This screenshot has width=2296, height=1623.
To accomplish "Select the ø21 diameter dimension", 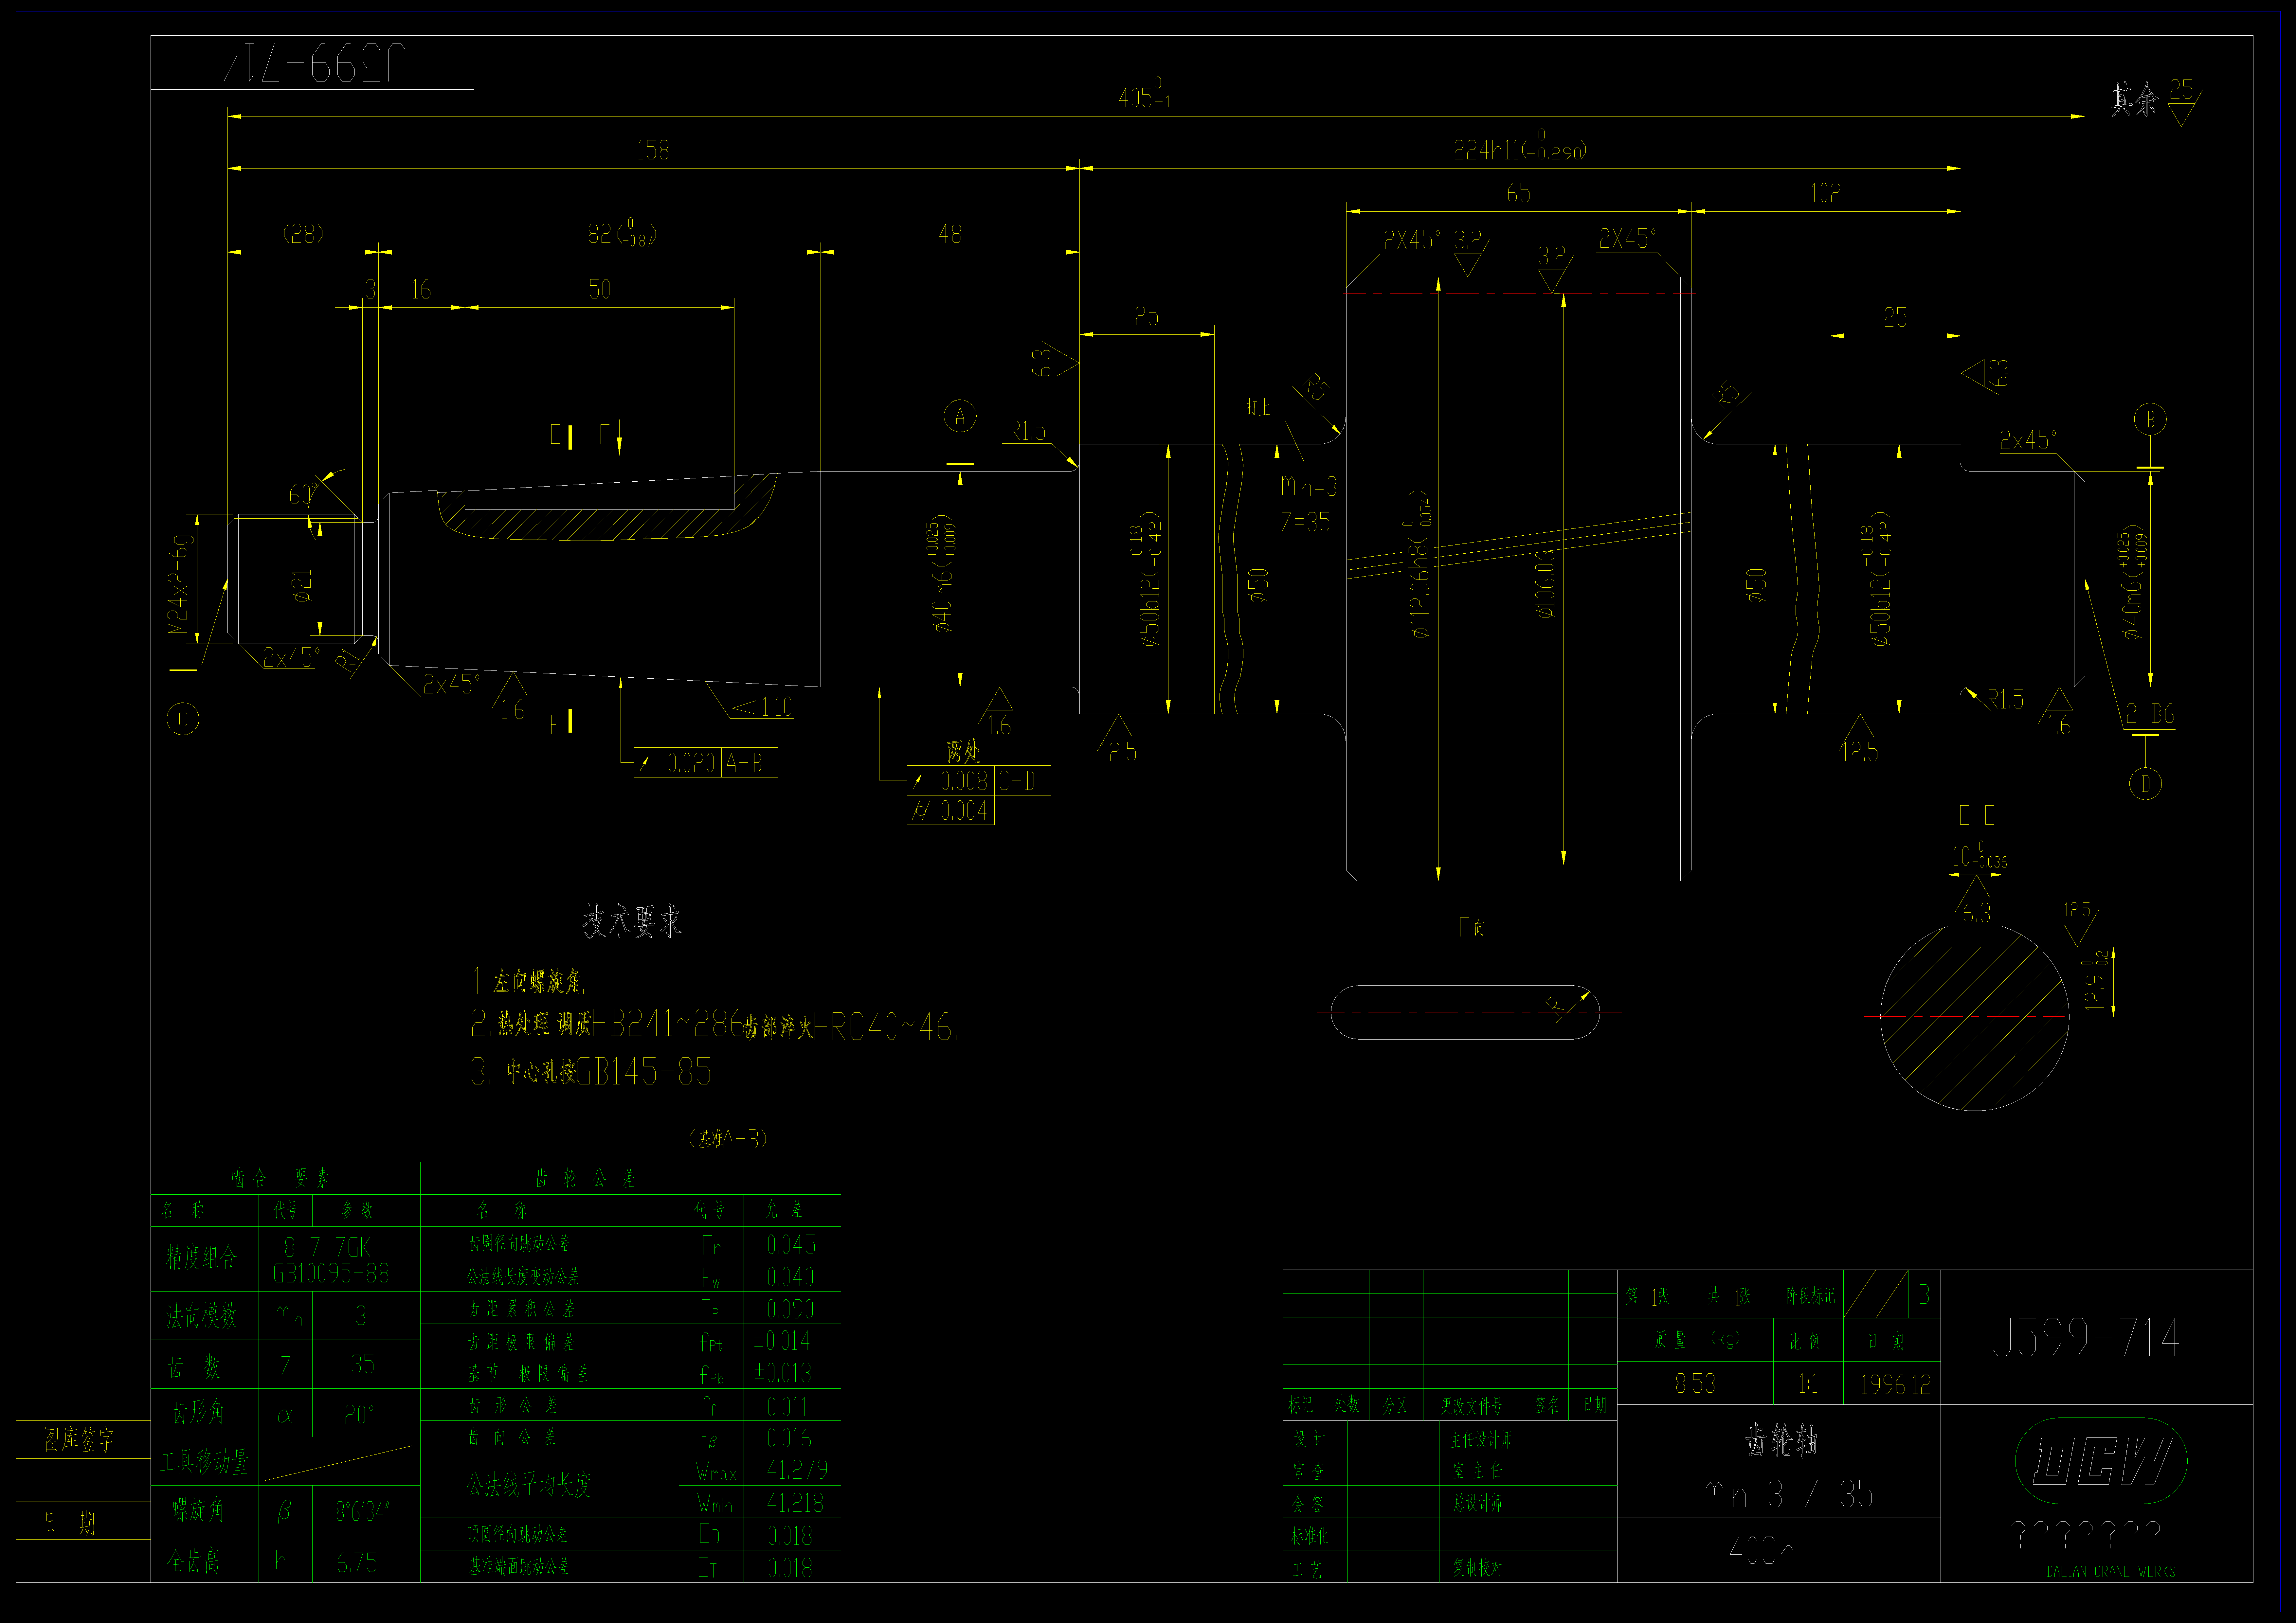I will [x=302, y=586].
